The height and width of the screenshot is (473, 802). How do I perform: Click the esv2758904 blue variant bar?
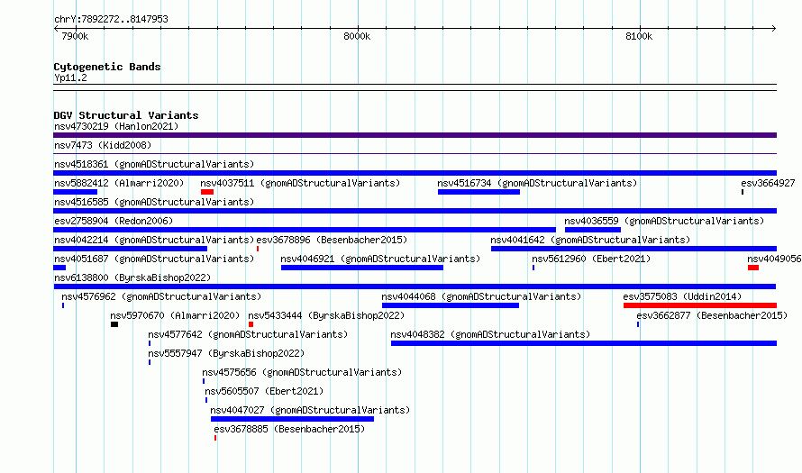click(305, 230)
